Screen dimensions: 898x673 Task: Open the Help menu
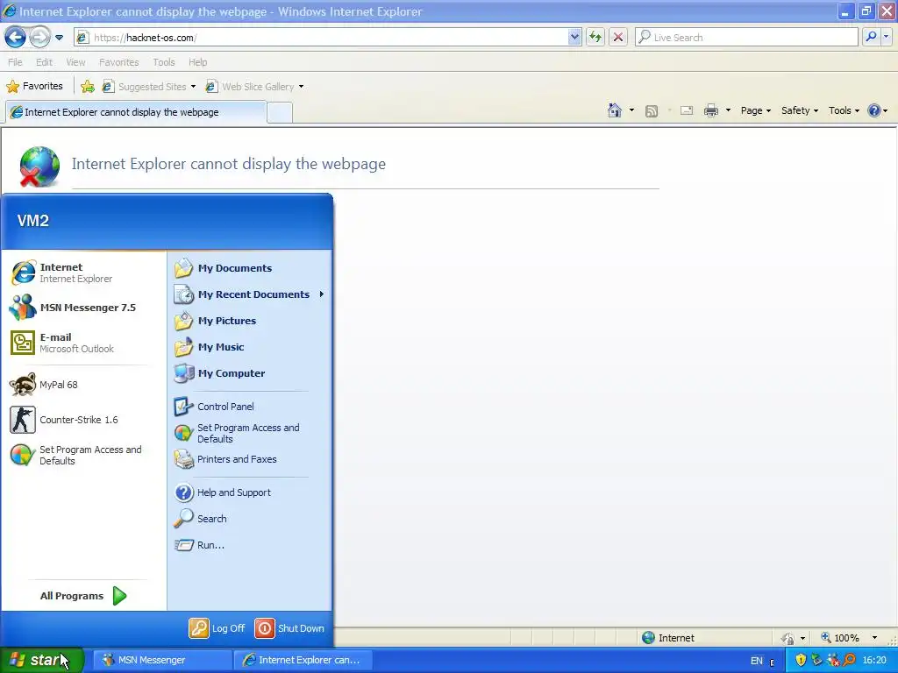point(198,62)
